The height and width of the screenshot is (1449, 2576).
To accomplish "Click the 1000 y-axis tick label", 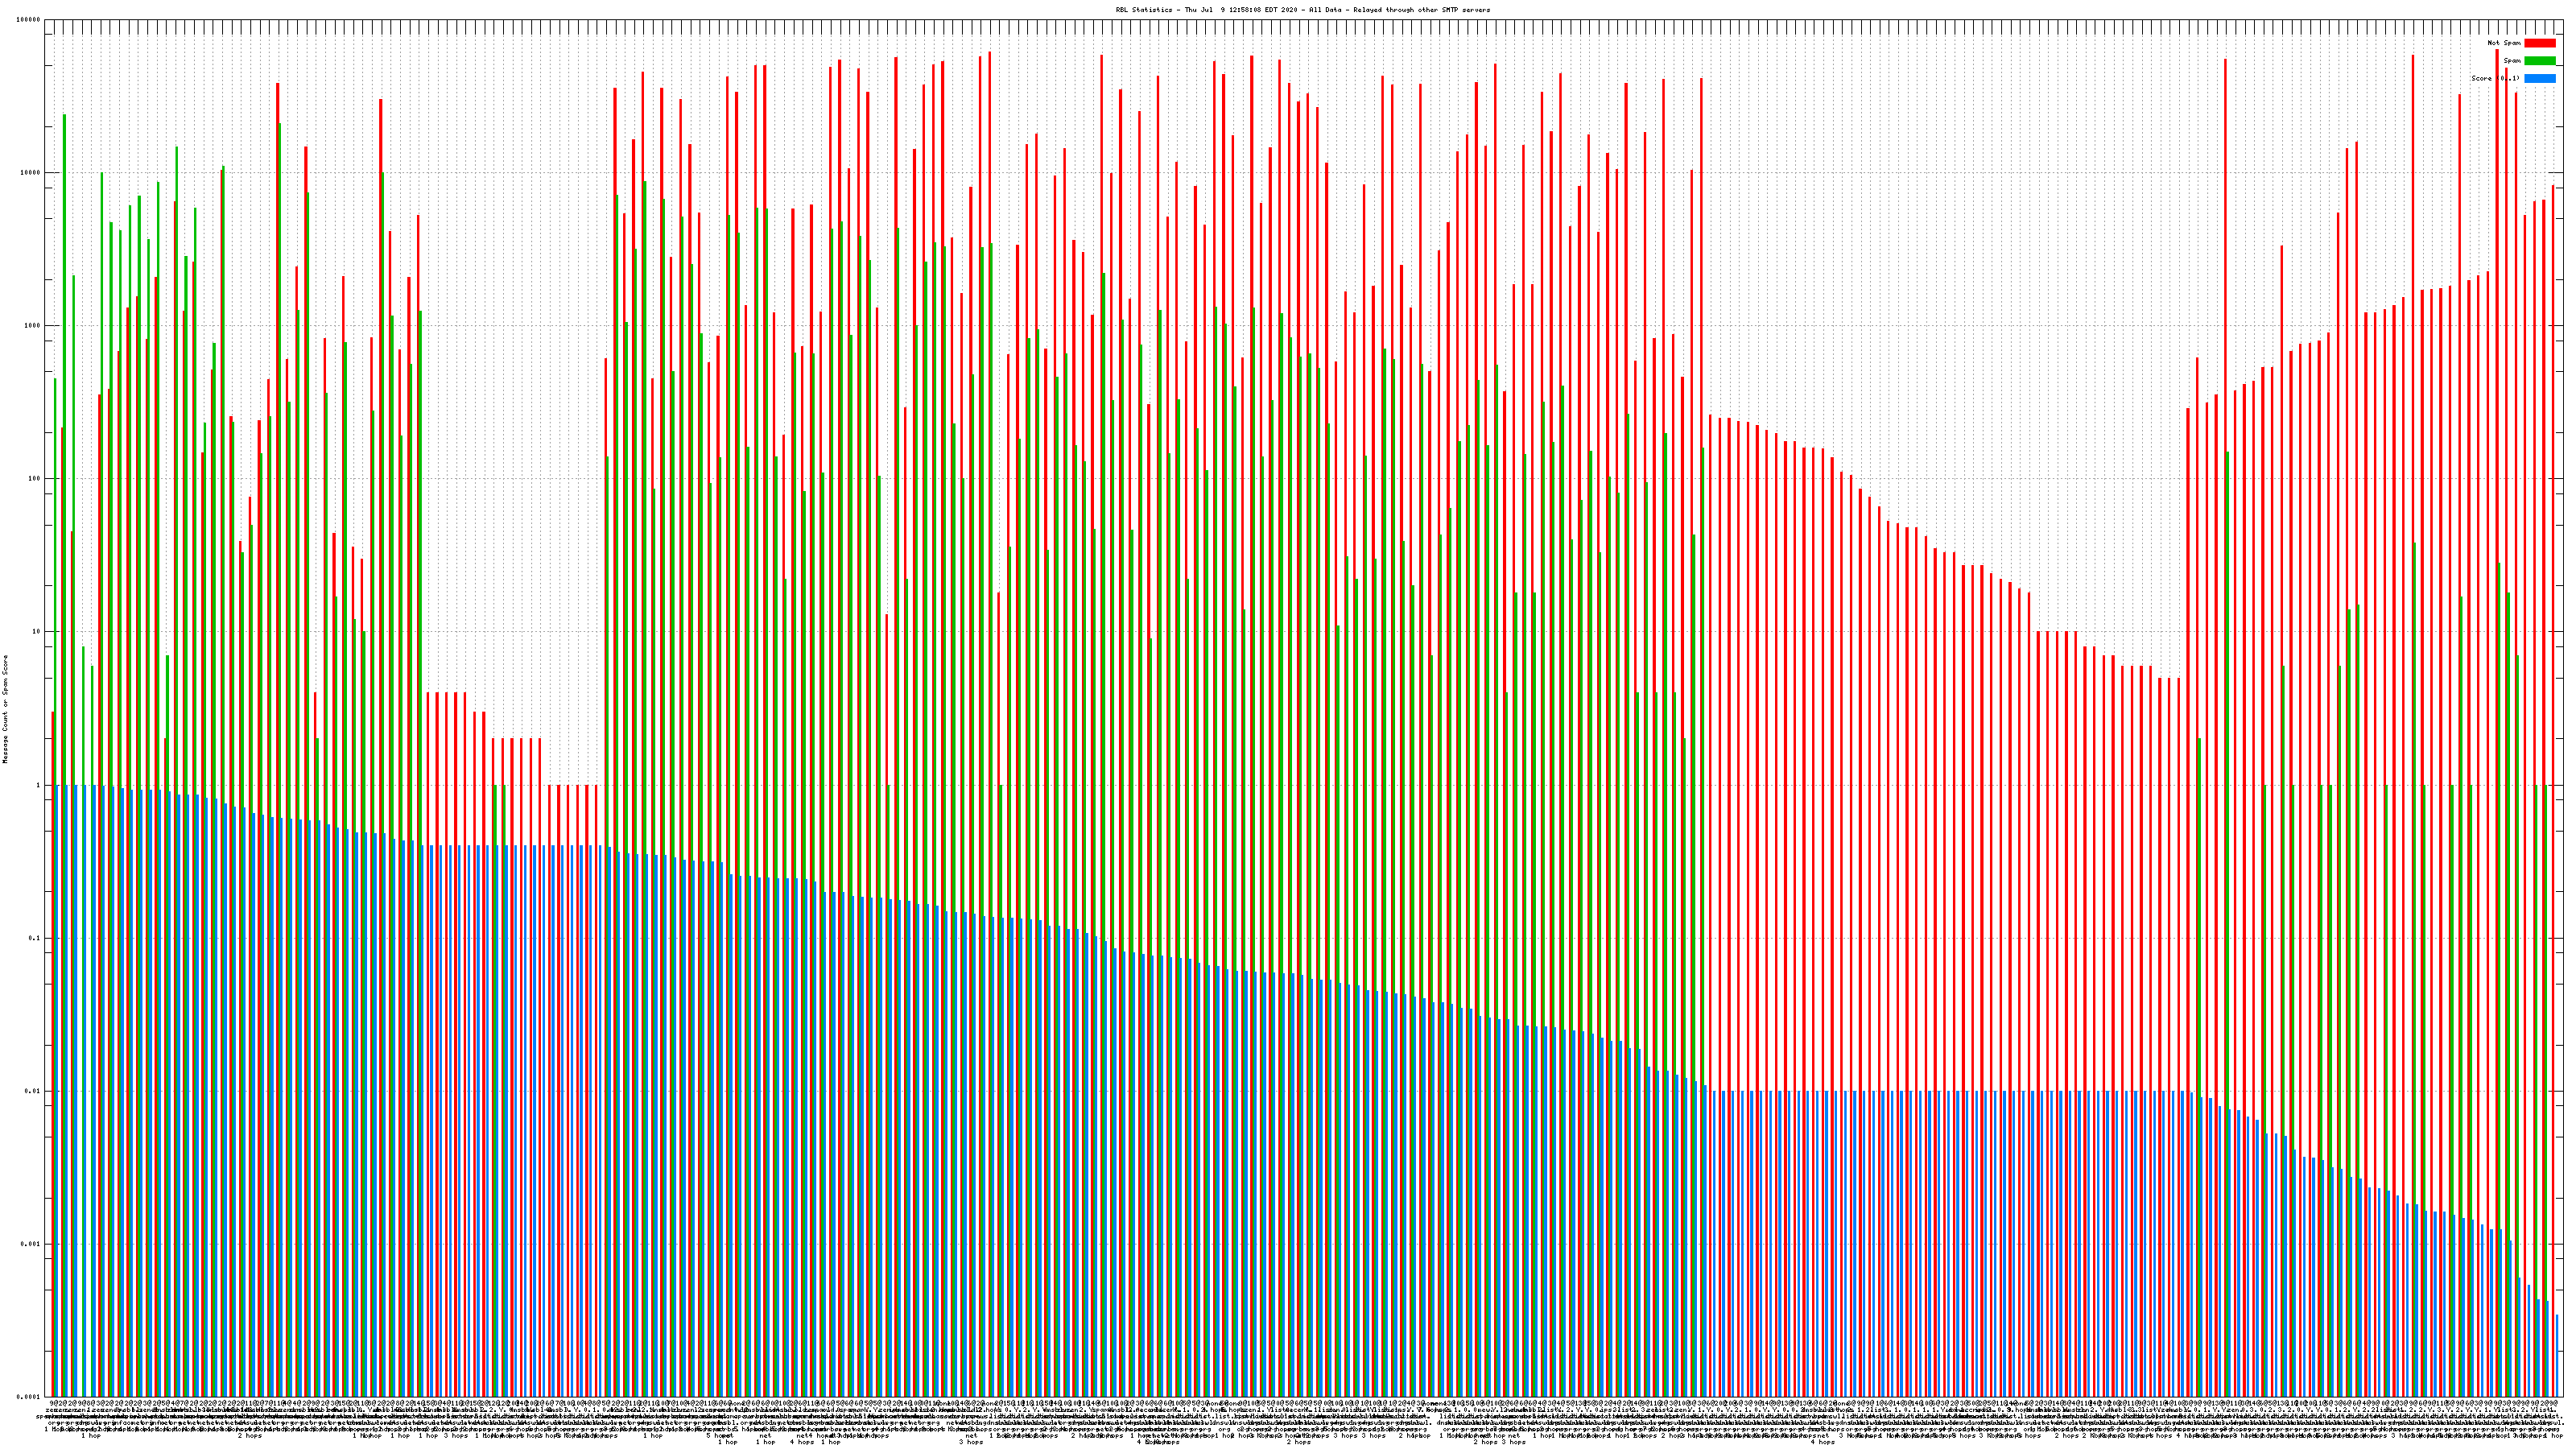I will point(33,326).
